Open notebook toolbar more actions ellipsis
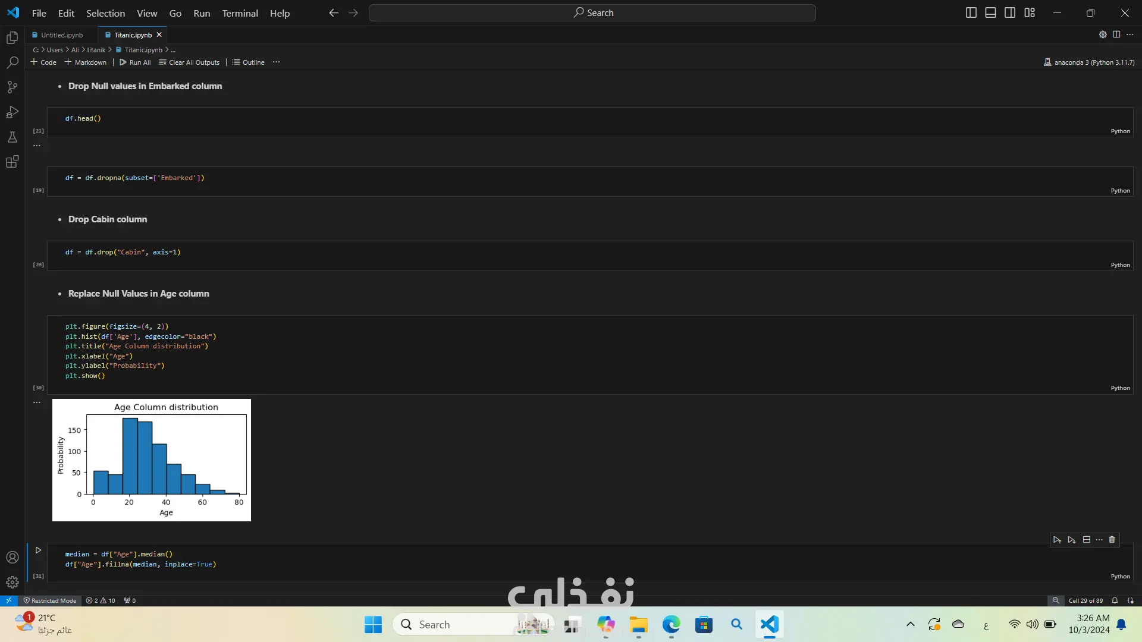The width and height of the screenshot is (1142, 642). click(276, 62)
